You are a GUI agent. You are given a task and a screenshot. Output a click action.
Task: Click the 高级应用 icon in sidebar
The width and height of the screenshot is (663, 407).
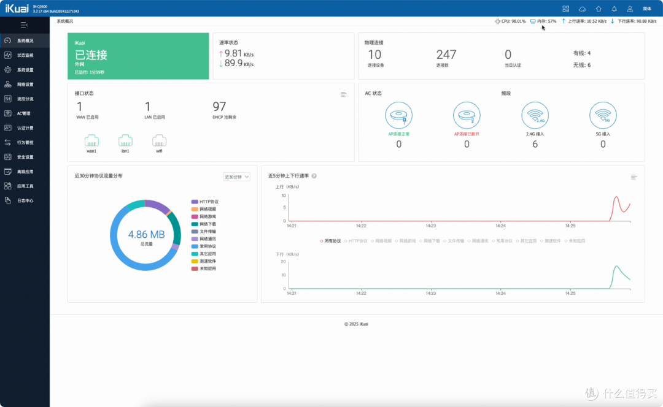pos(7,172)
